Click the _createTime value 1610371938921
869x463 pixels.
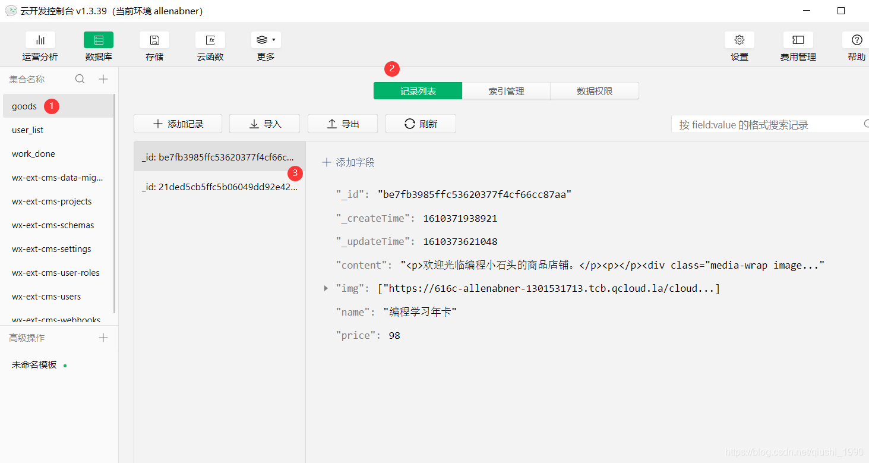460,218
